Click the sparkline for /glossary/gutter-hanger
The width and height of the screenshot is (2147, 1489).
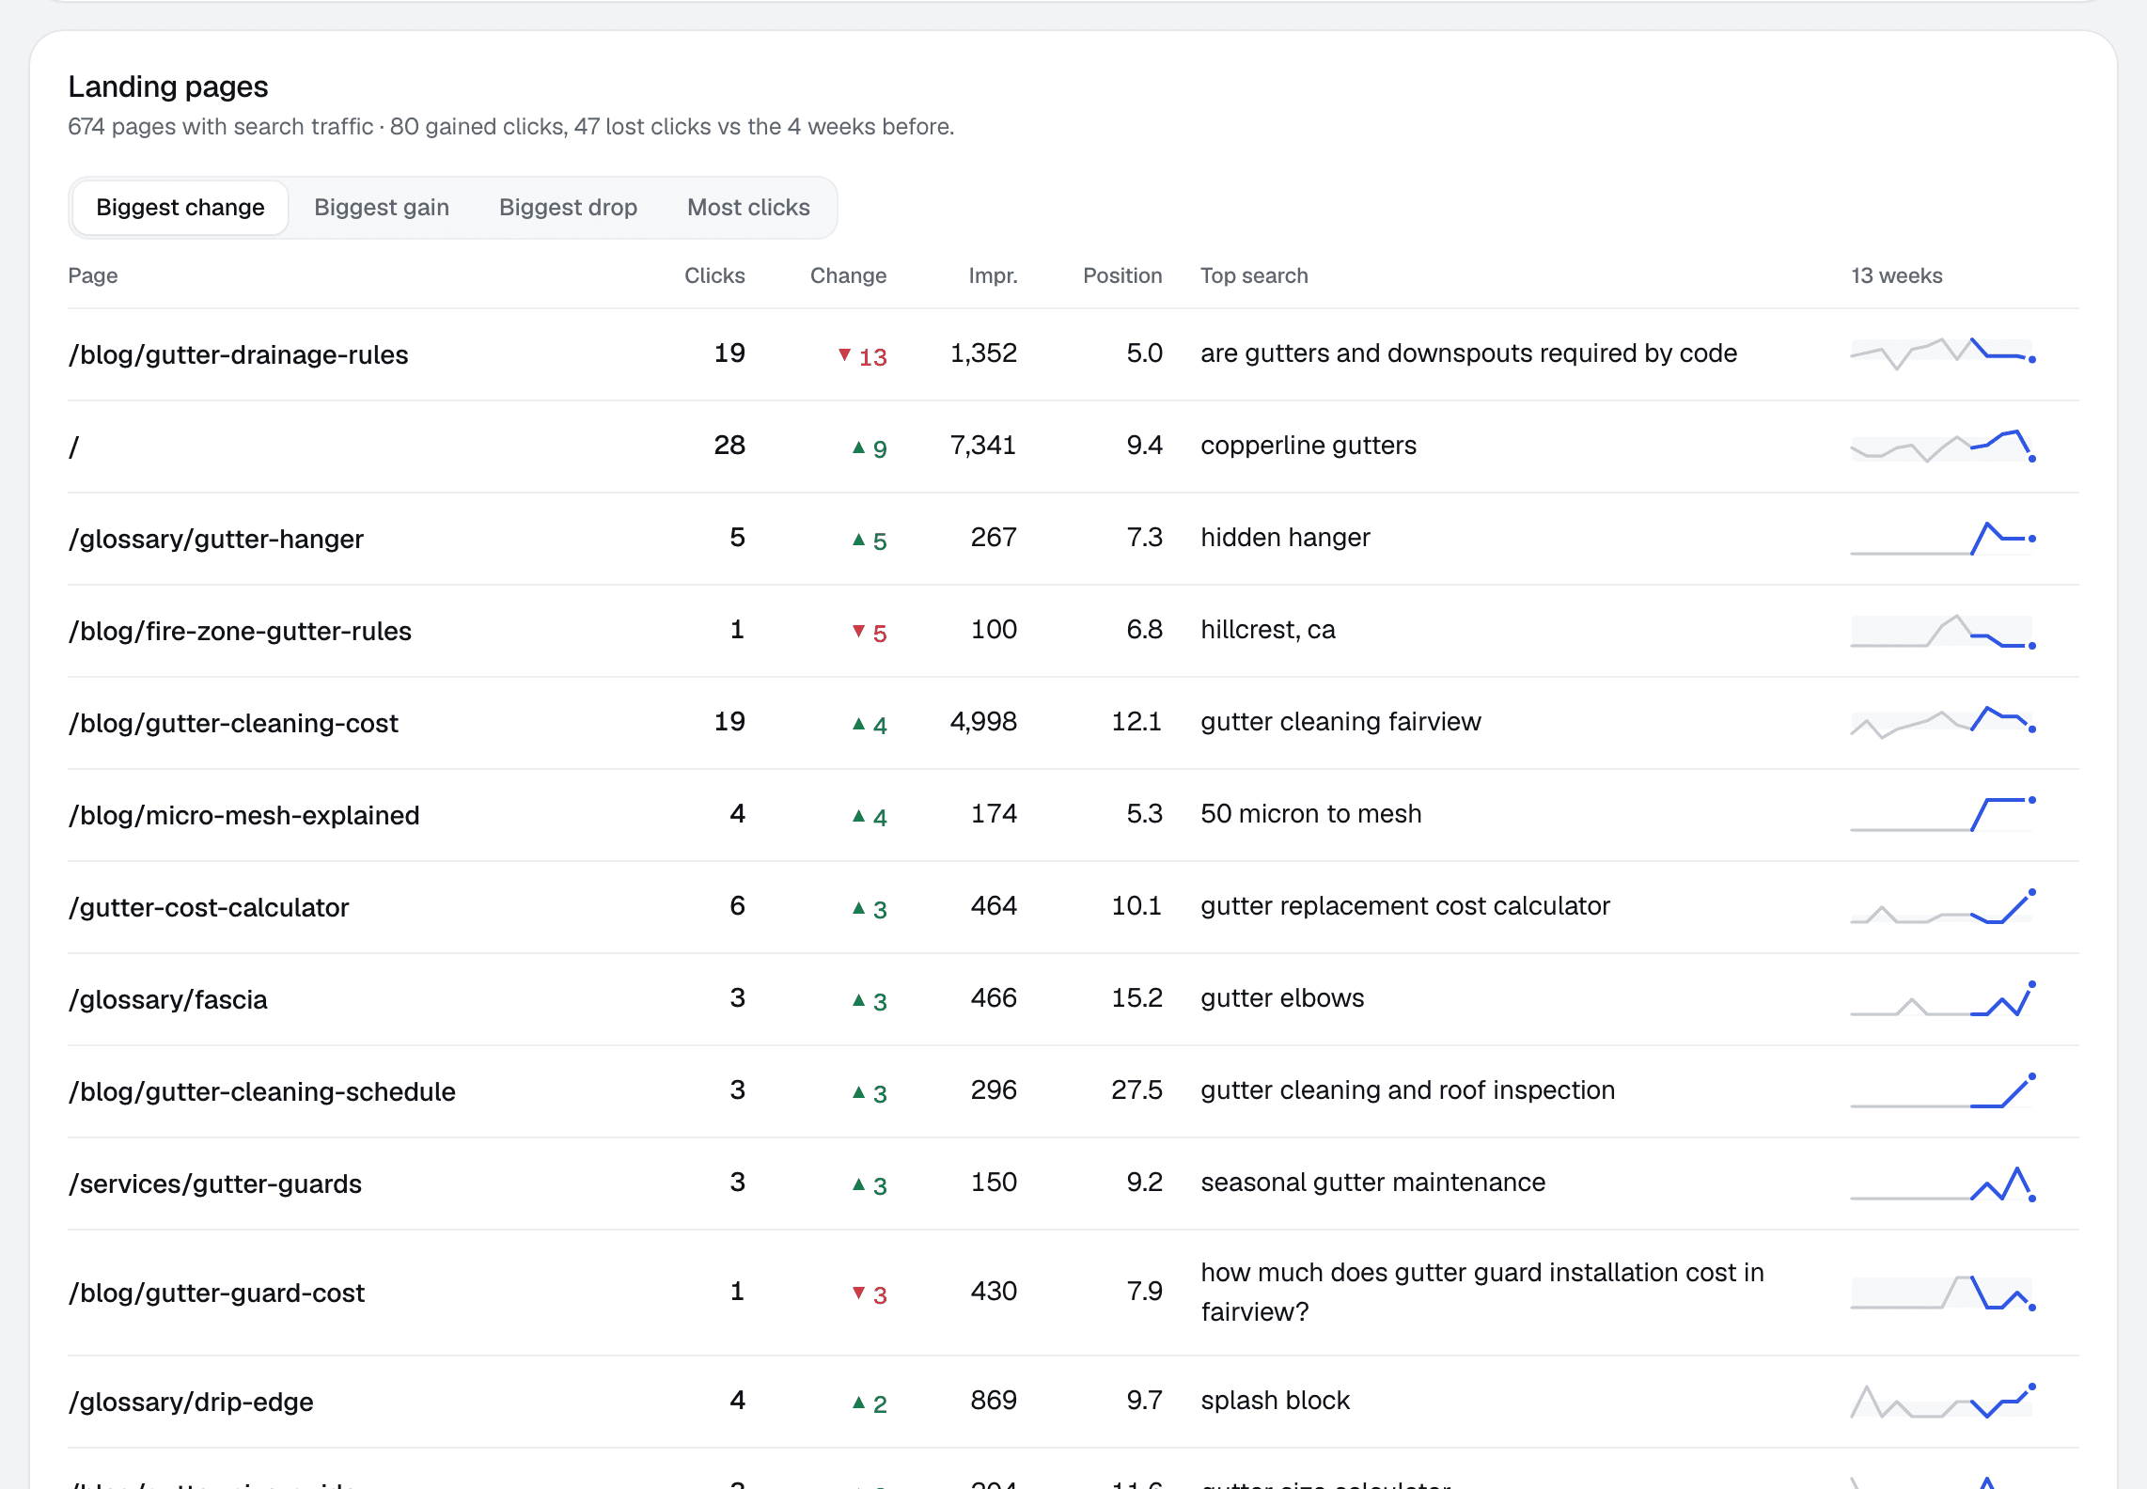point(1942,538)
